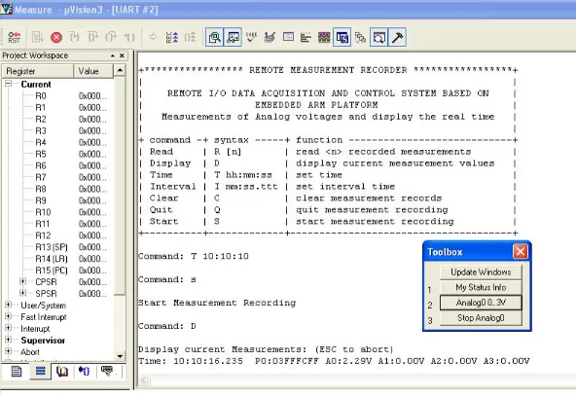Reset the CPU with RST icon
Screen dimensions: 576x397
(14, 37)
